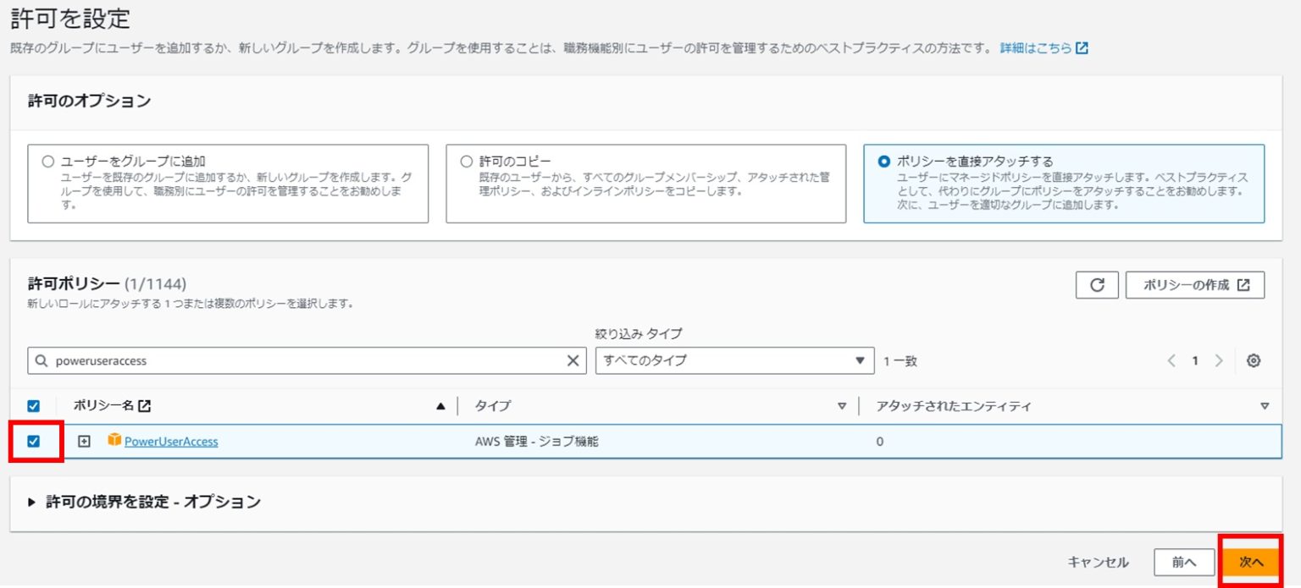Open the すべてのタイプ filter dropdown
Screen dimensions: 1301x588
point(734,360)
